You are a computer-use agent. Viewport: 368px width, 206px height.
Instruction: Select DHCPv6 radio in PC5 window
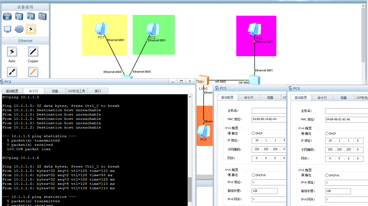253,175
